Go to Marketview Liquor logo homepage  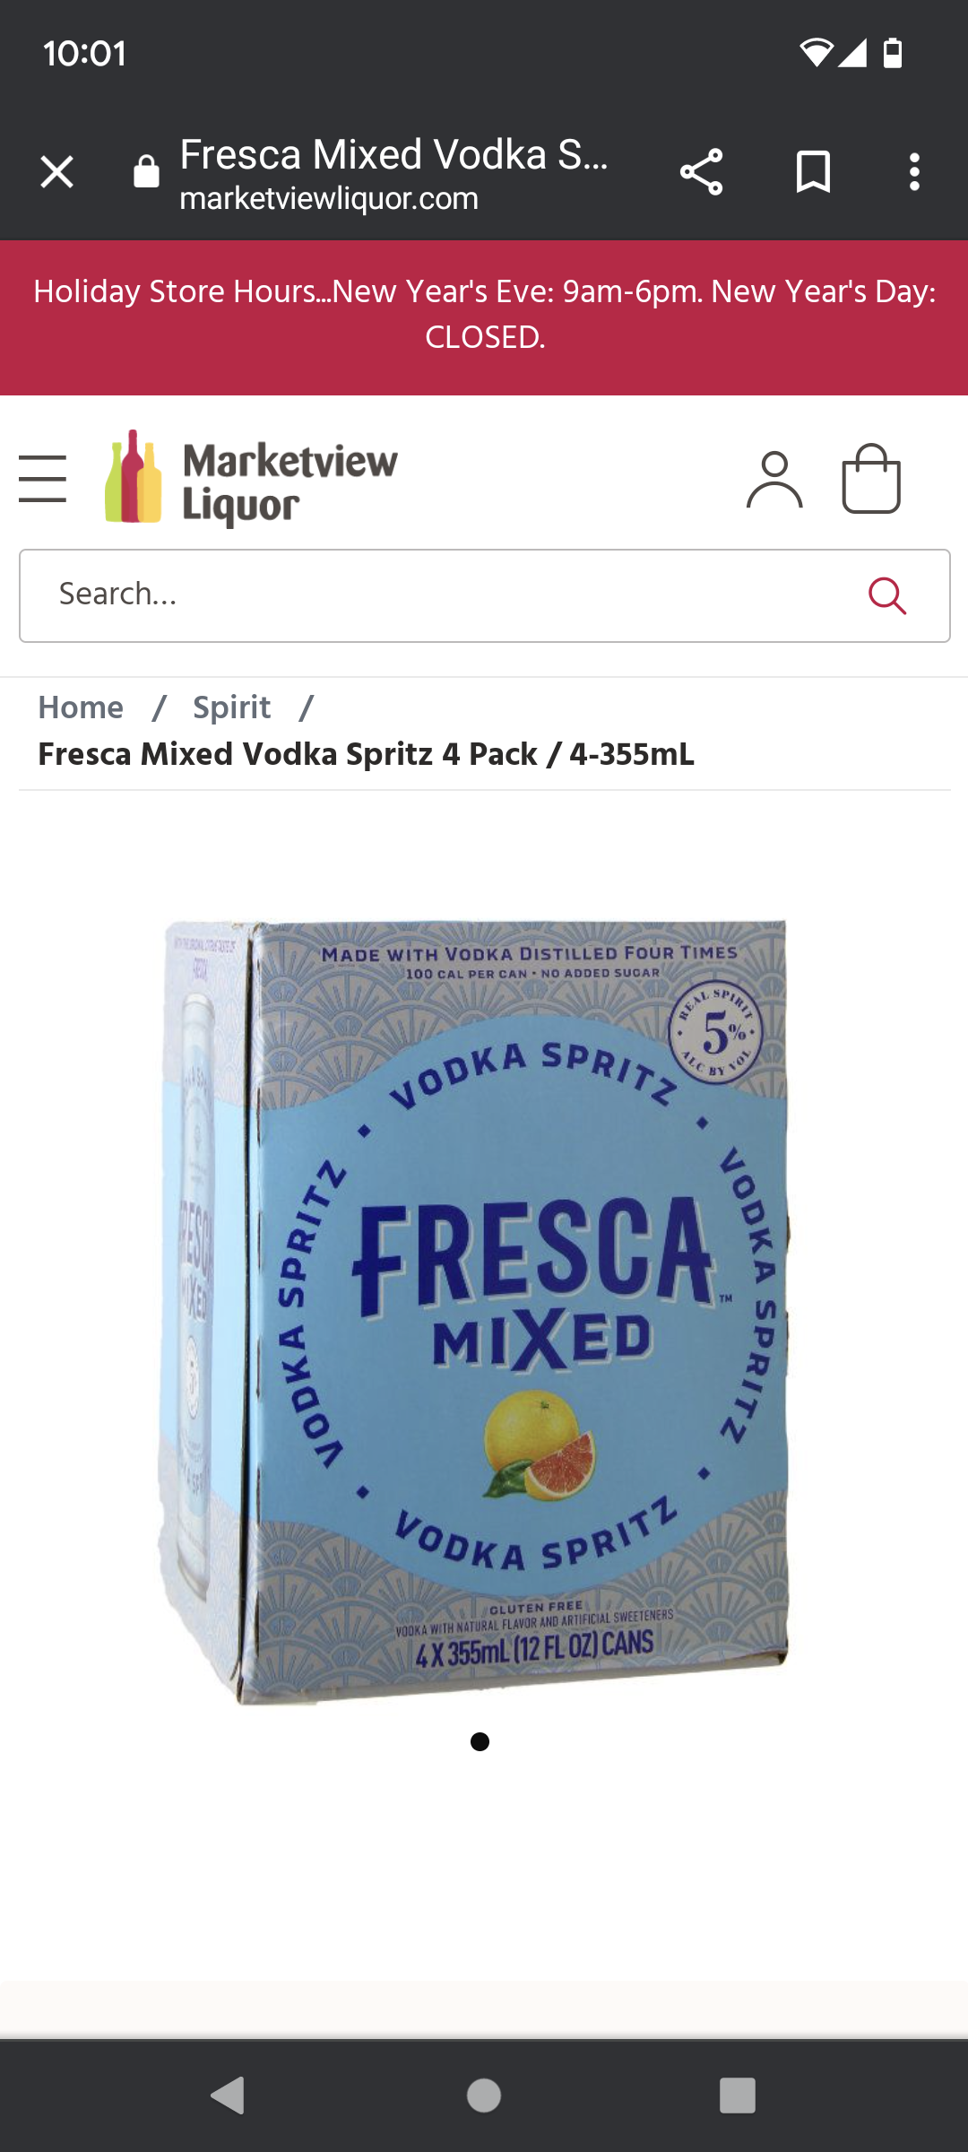(251, 479)
